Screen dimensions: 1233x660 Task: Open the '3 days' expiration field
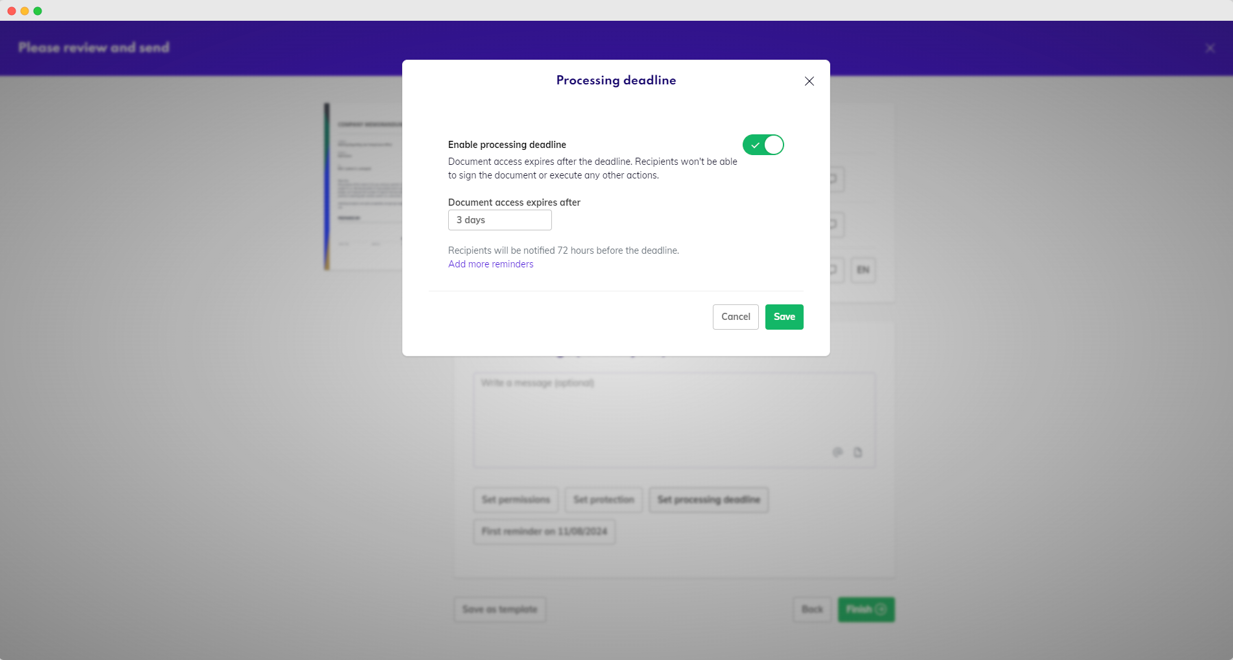[x=499, y=220]
